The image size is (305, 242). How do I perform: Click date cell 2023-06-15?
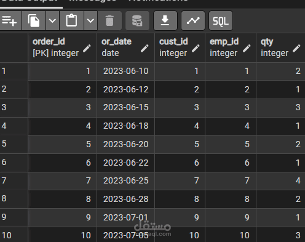coord(125,108)
